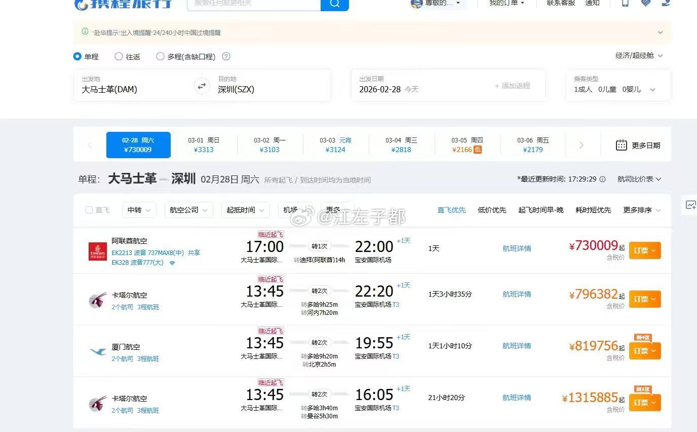The image size is (697, 432).
Task: Select the 03-01 周日 date tab
Action: tap(204, 145)
